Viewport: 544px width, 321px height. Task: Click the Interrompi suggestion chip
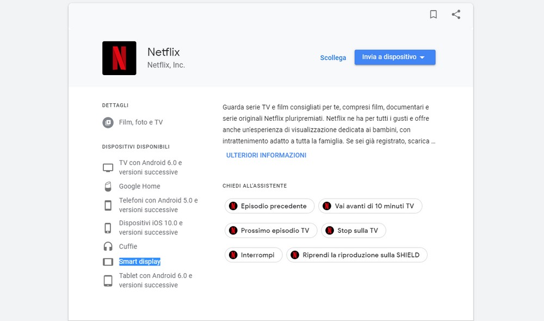(254, 255)
